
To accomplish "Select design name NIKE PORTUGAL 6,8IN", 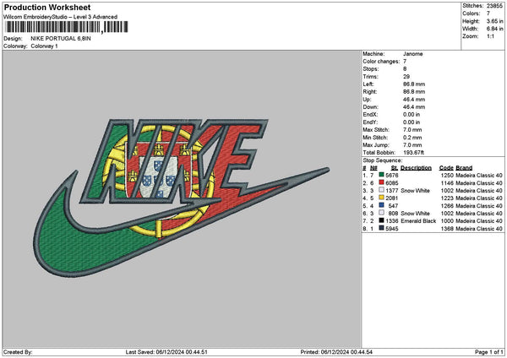I will pyautogui.click(x=61, y=39).
